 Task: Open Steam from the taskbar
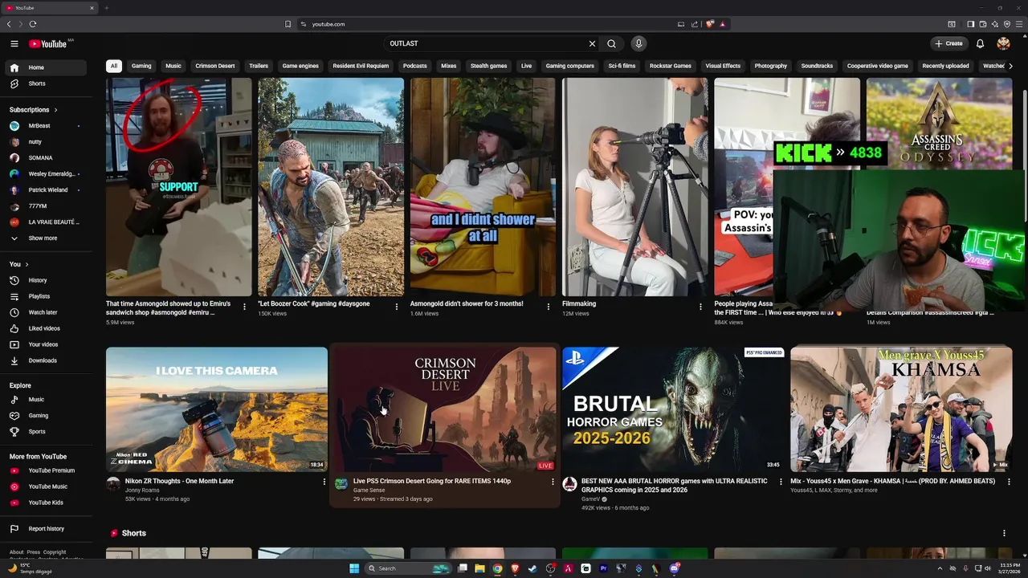pos(532,568)
